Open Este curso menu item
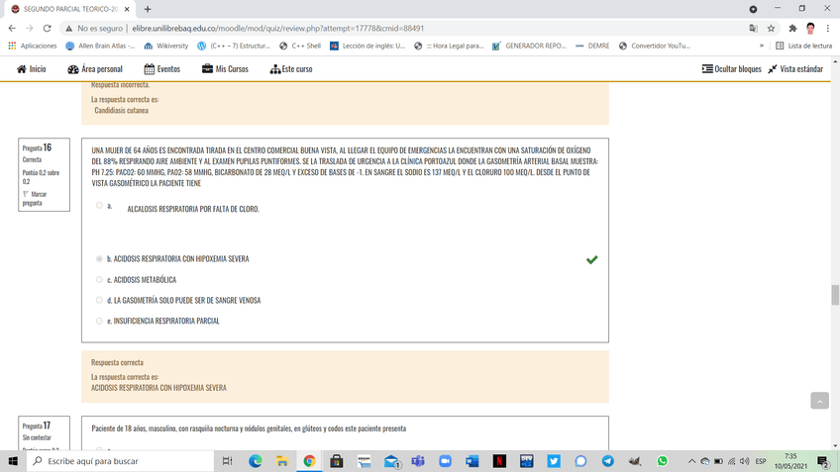840x472 pixels. coord(291,69)
